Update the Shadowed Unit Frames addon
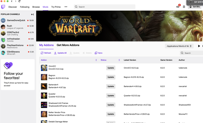This screenshot has width=203, height=123. 111,105
